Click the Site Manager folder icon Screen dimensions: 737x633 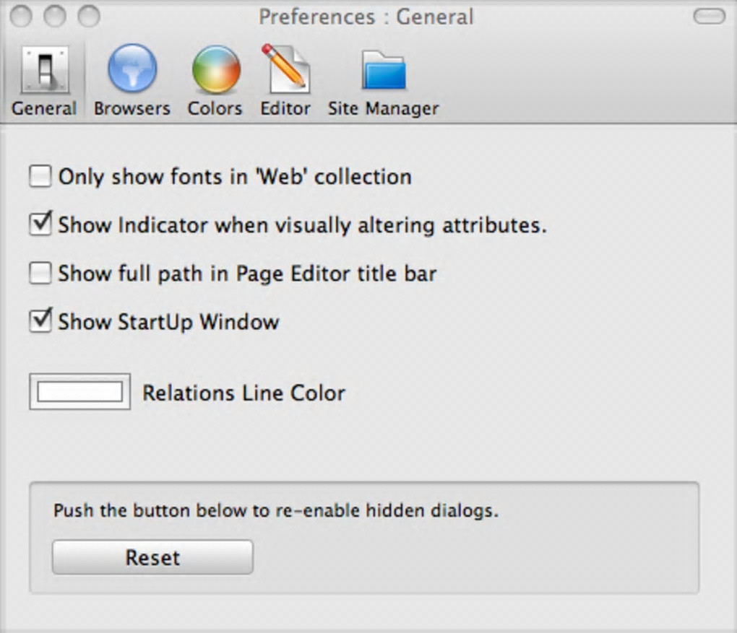point(383,70)
